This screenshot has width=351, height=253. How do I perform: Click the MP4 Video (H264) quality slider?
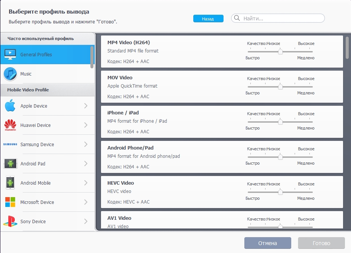click(280, 52)
